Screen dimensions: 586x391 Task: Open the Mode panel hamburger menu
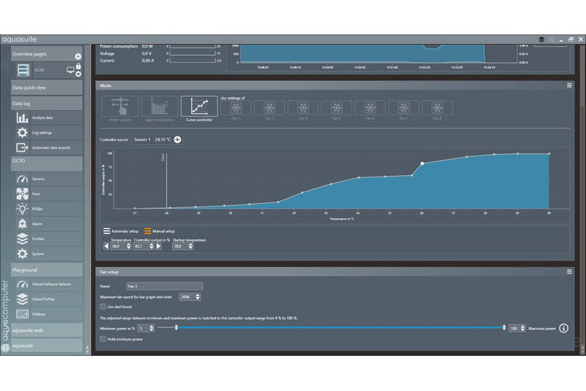pyautogui.click(x=568, y=86)
